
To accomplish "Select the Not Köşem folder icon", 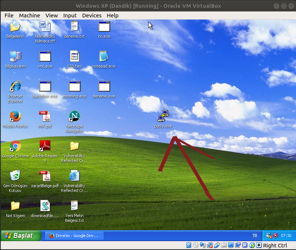I will pos(15,206).
